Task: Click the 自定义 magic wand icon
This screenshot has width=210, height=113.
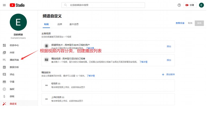Action: click(x=4, y=104)
